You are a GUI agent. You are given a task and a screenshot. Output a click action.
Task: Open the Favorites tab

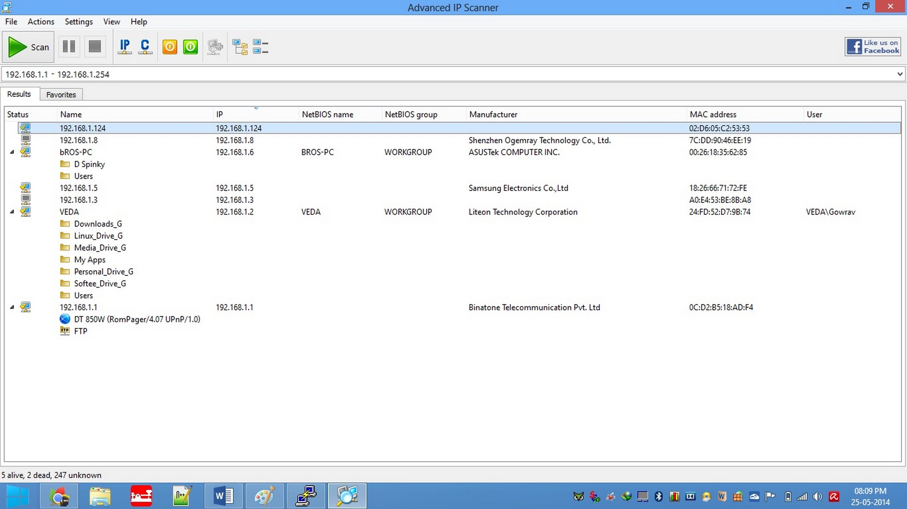pyautogui.click(x=61, y=94)
